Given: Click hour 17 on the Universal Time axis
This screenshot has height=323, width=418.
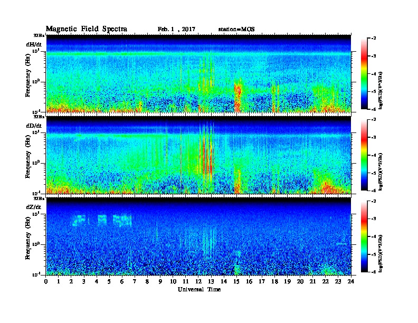Looking at the screenshot, I should point(262,281).
